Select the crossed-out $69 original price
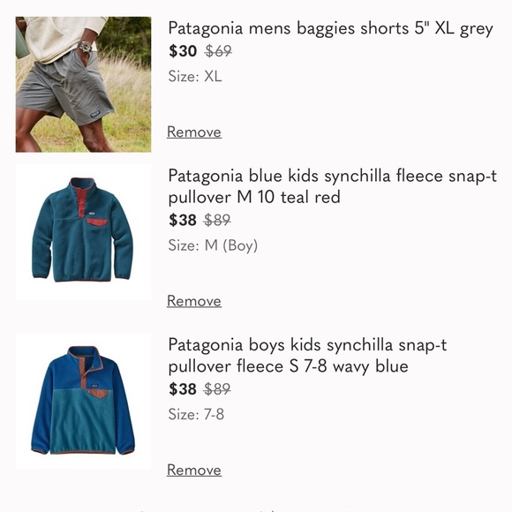Image resolution: width=512 pixels, height=512 pixels. coord(218,51)
